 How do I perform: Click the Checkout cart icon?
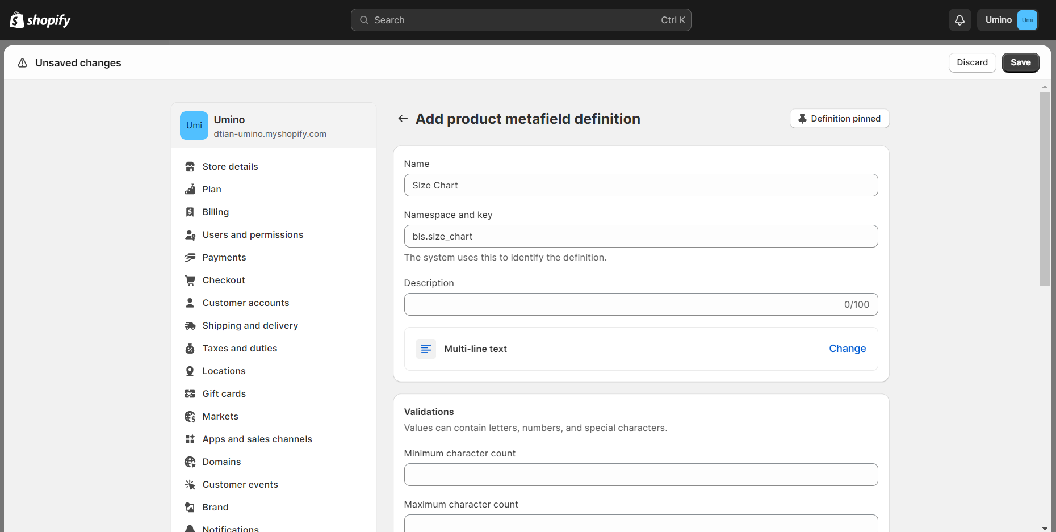pos(190,280)
